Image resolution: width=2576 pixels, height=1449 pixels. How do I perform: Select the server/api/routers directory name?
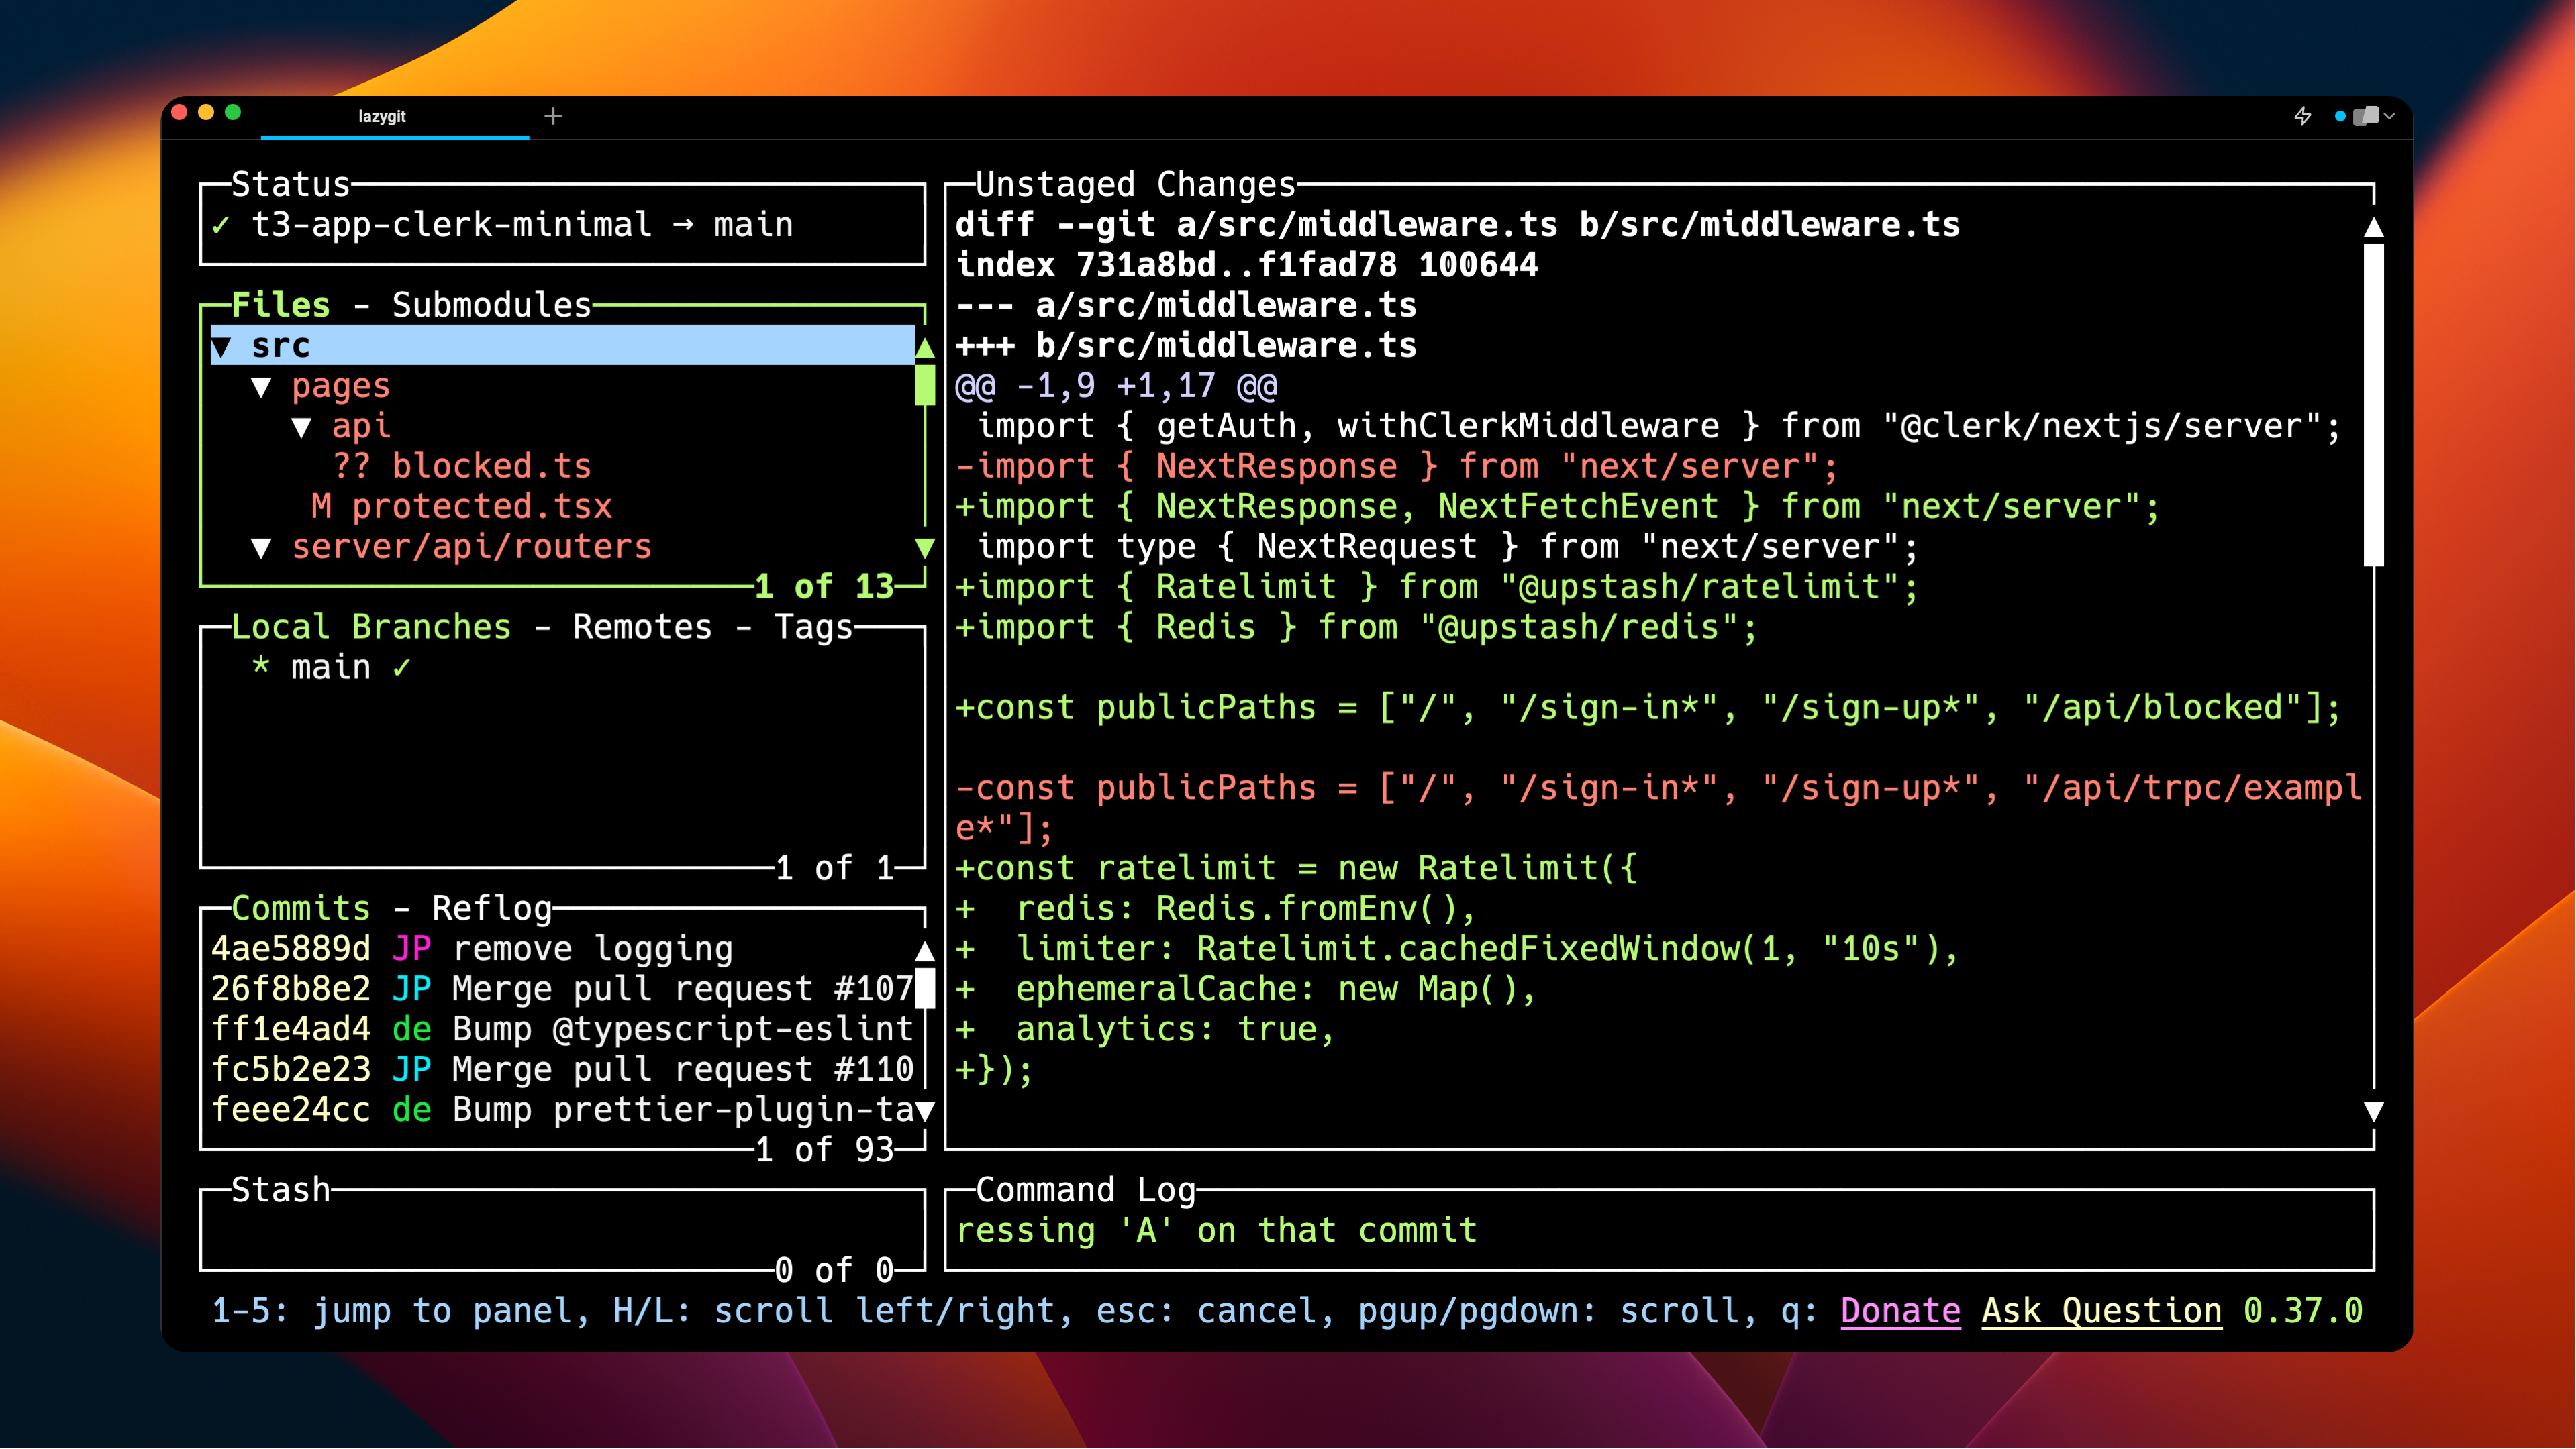click(472, 547)
